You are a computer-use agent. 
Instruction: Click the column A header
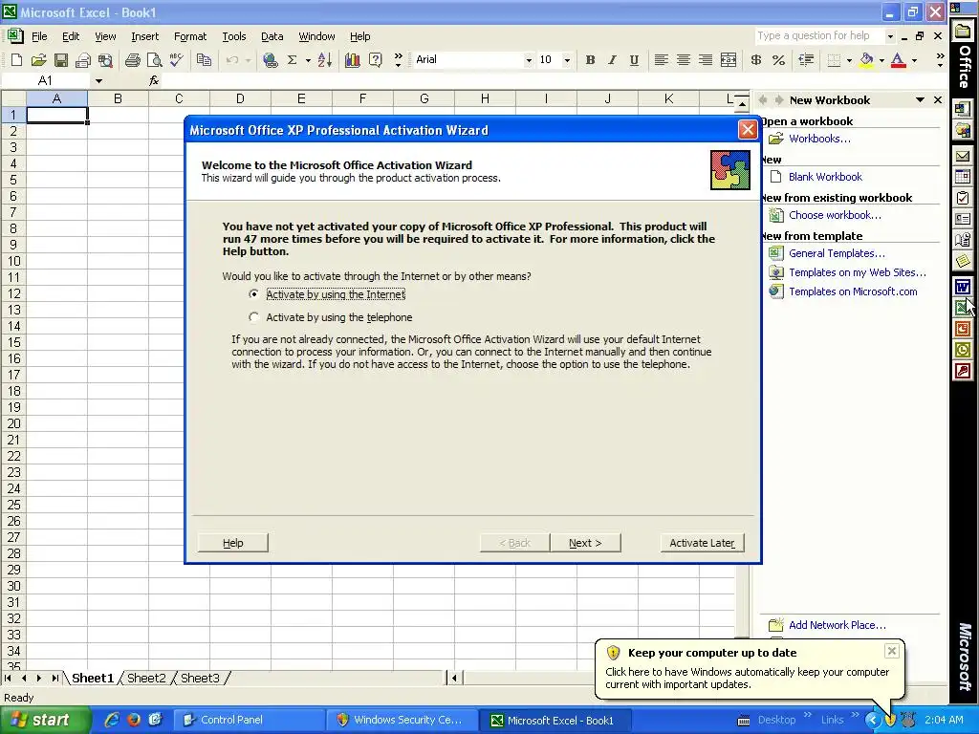[56, 98]
